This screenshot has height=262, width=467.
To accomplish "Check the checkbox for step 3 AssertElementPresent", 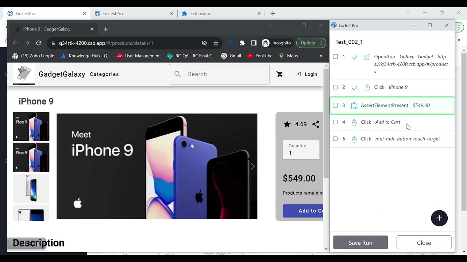I will pos(335,106).
